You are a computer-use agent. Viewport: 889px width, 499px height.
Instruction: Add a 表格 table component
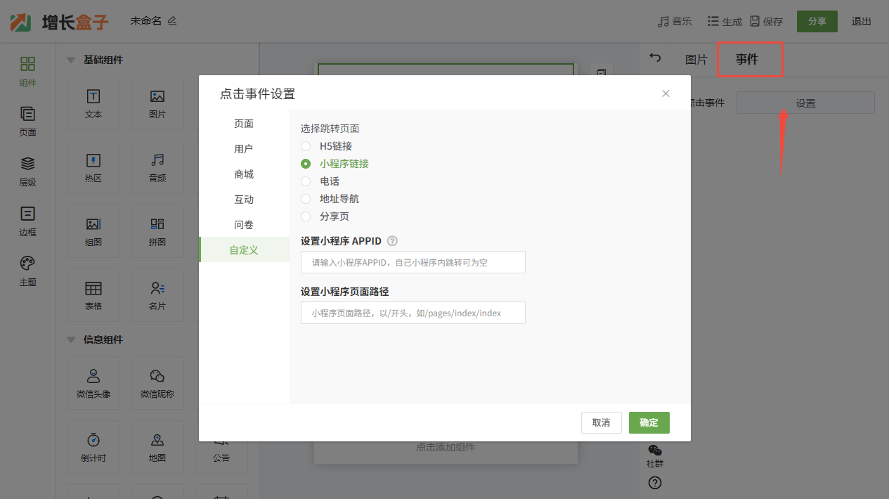click(x=93, y=295)
